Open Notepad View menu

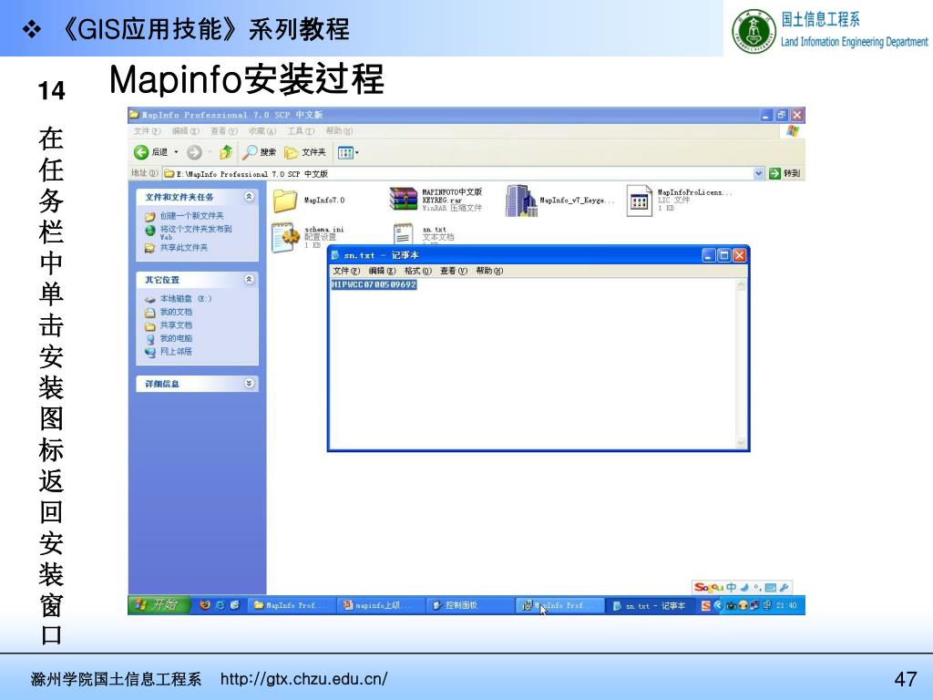click(454, 271)
